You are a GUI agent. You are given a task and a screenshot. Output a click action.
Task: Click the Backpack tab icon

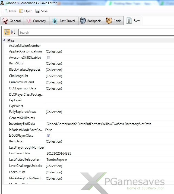point(83,21)
